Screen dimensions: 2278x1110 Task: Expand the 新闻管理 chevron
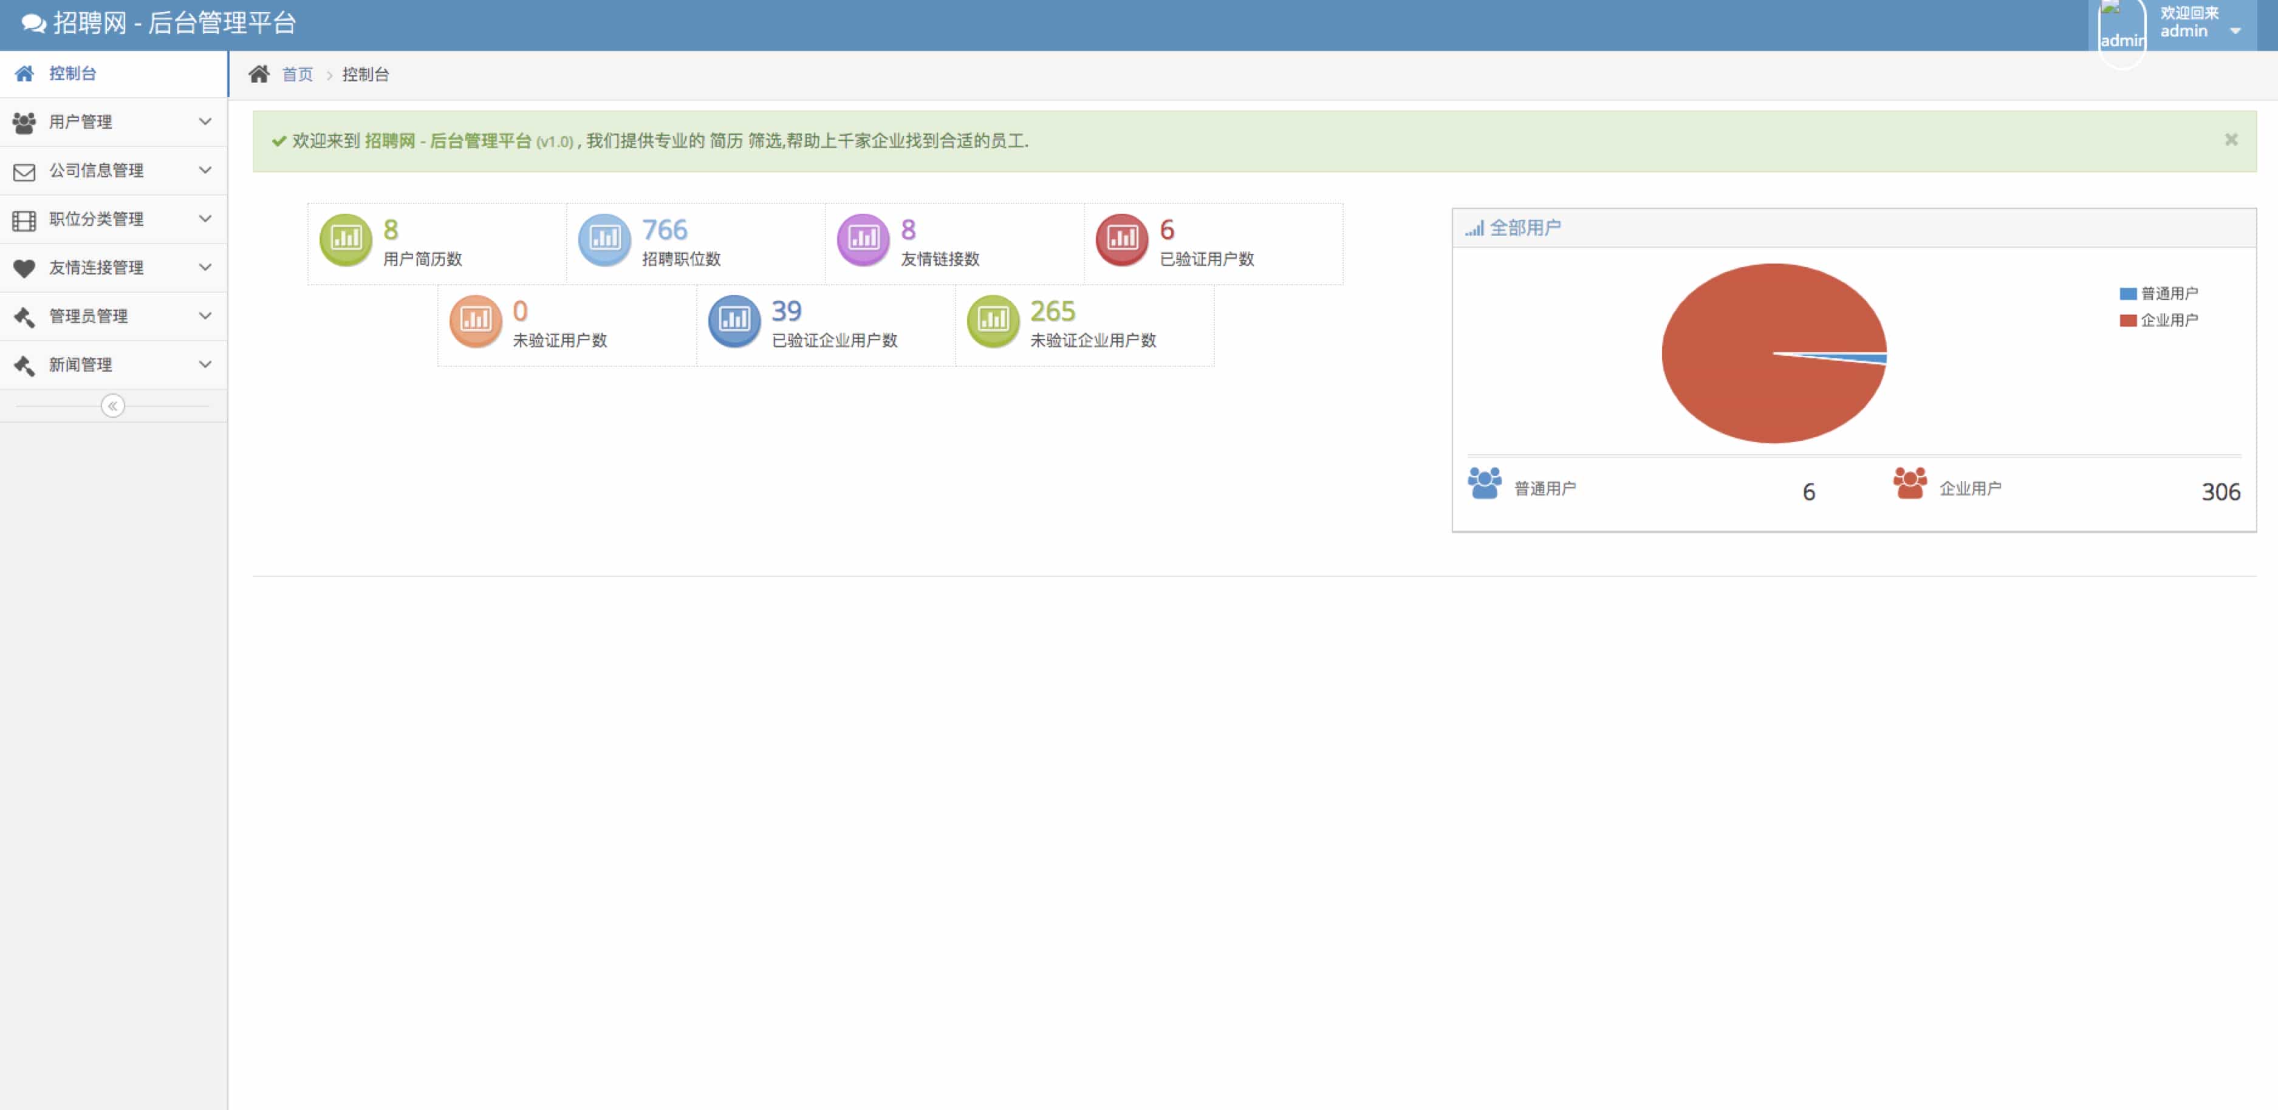(x=205, y=364)
